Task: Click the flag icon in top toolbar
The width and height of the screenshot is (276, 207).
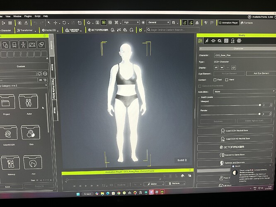Action: point(212,23)
